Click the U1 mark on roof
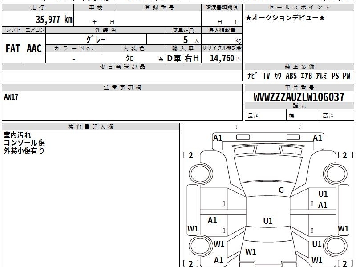 point(268,221)
